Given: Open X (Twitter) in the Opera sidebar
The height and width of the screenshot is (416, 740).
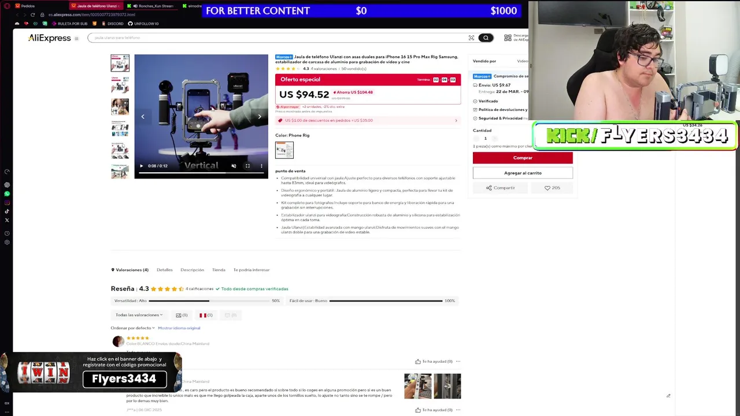Looking at the screenshot, I should tap(7, 220).
